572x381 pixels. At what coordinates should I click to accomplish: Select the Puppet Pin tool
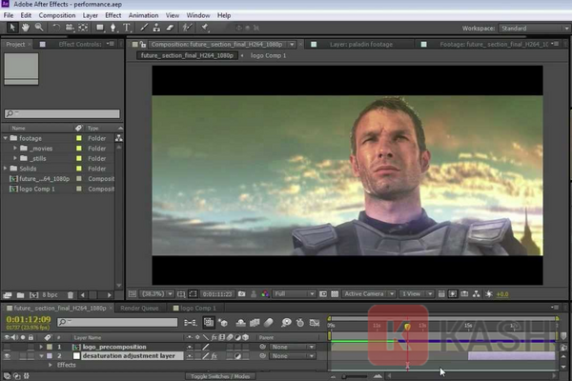pos(205,28)
